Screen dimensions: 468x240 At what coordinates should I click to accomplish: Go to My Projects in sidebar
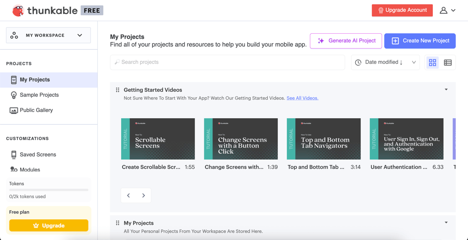tap(48, 79)
